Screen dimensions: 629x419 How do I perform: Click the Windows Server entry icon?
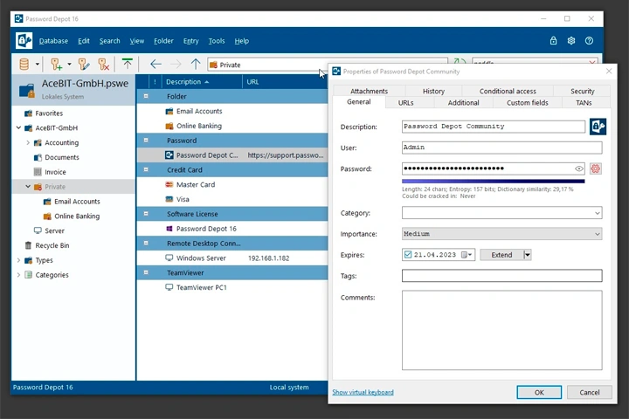[x=169, y=258]
